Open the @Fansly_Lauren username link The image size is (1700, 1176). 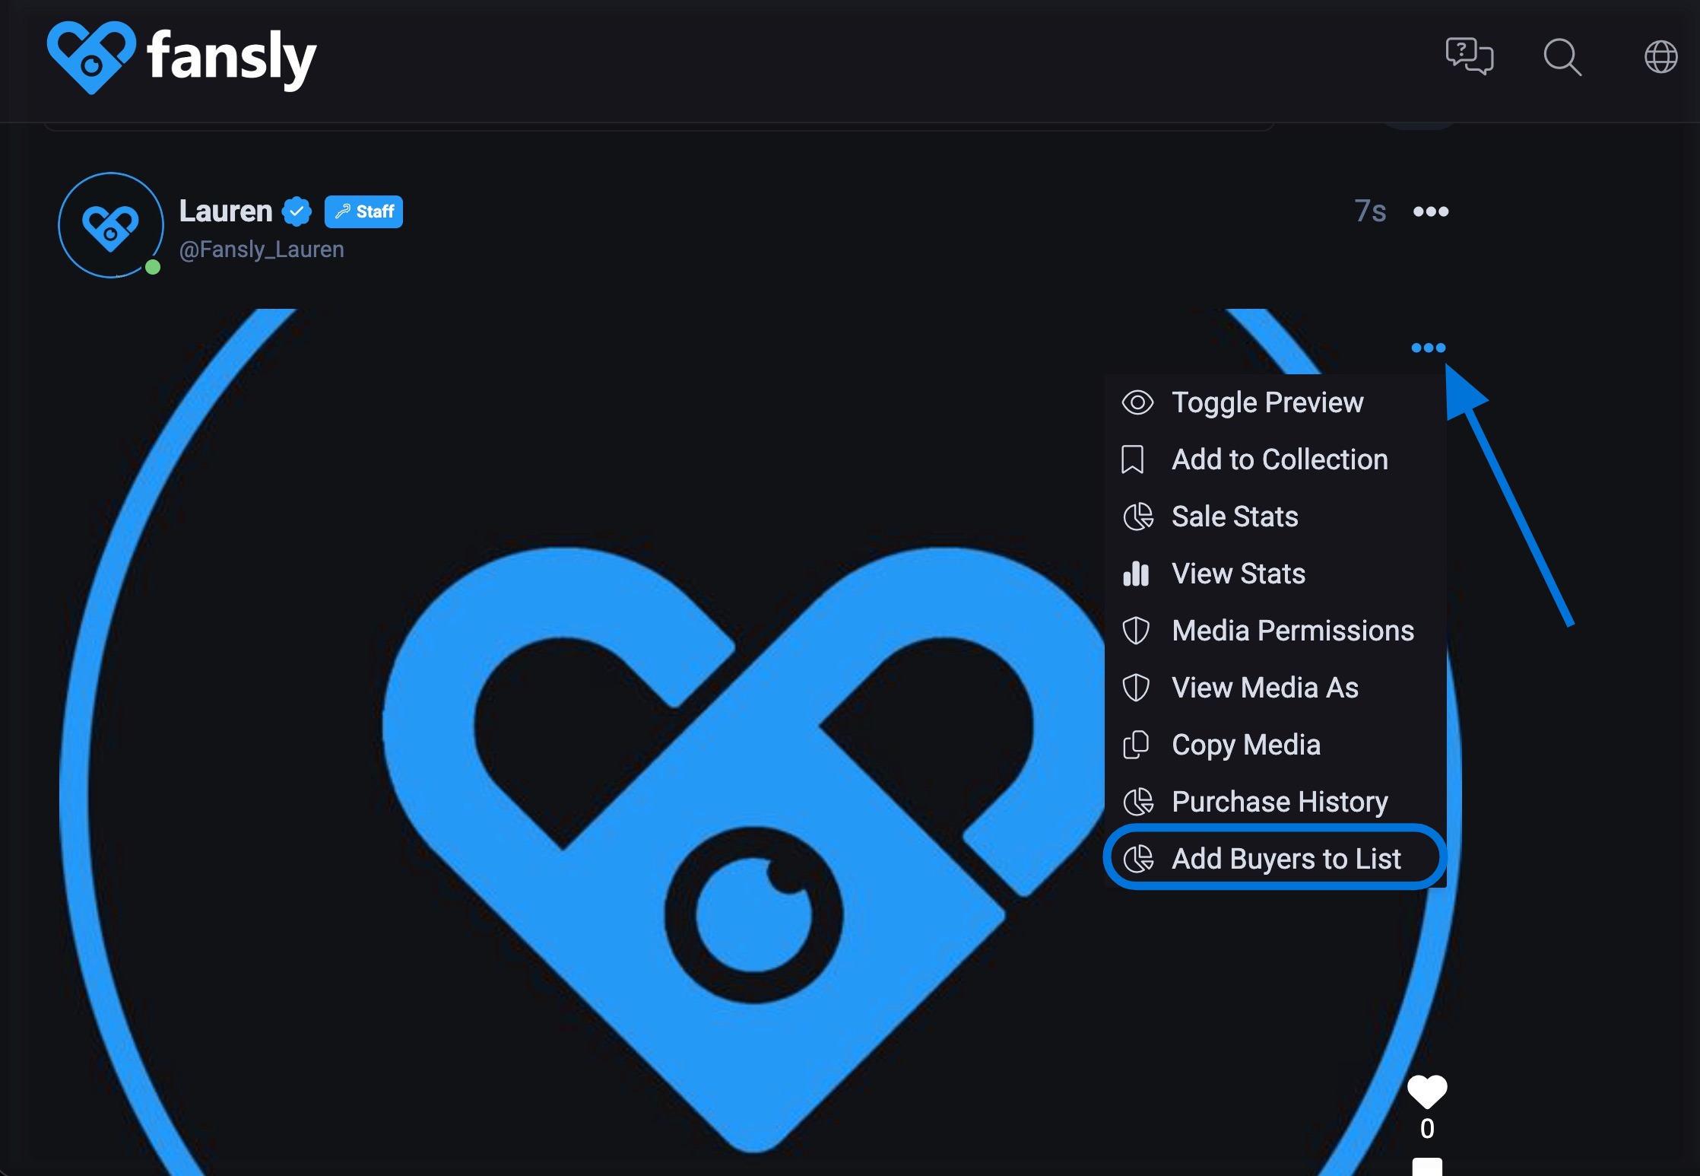pyautogui.click(x=262, y=250)
